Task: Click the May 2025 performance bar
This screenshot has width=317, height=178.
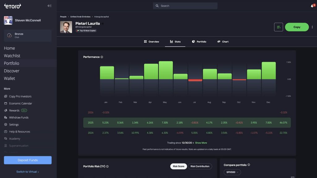Action: coord(166,70)
